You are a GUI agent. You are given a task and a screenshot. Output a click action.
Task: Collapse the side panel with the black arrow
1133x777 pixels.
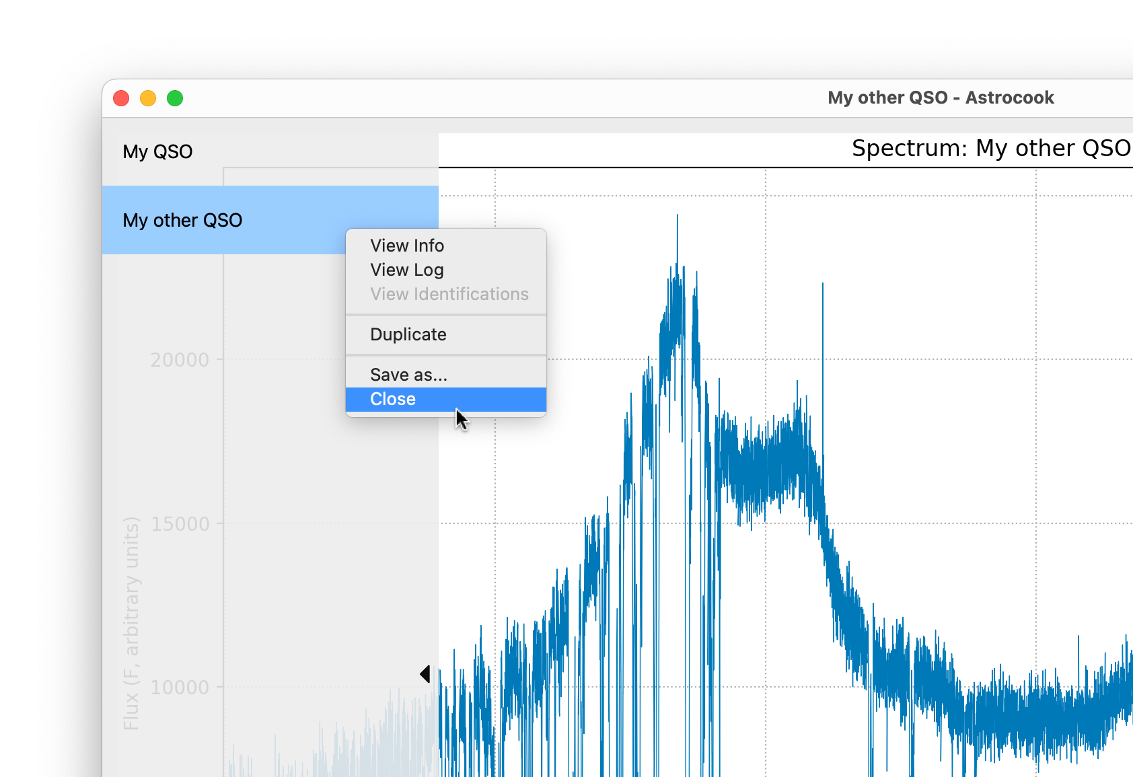click(425, 673)
